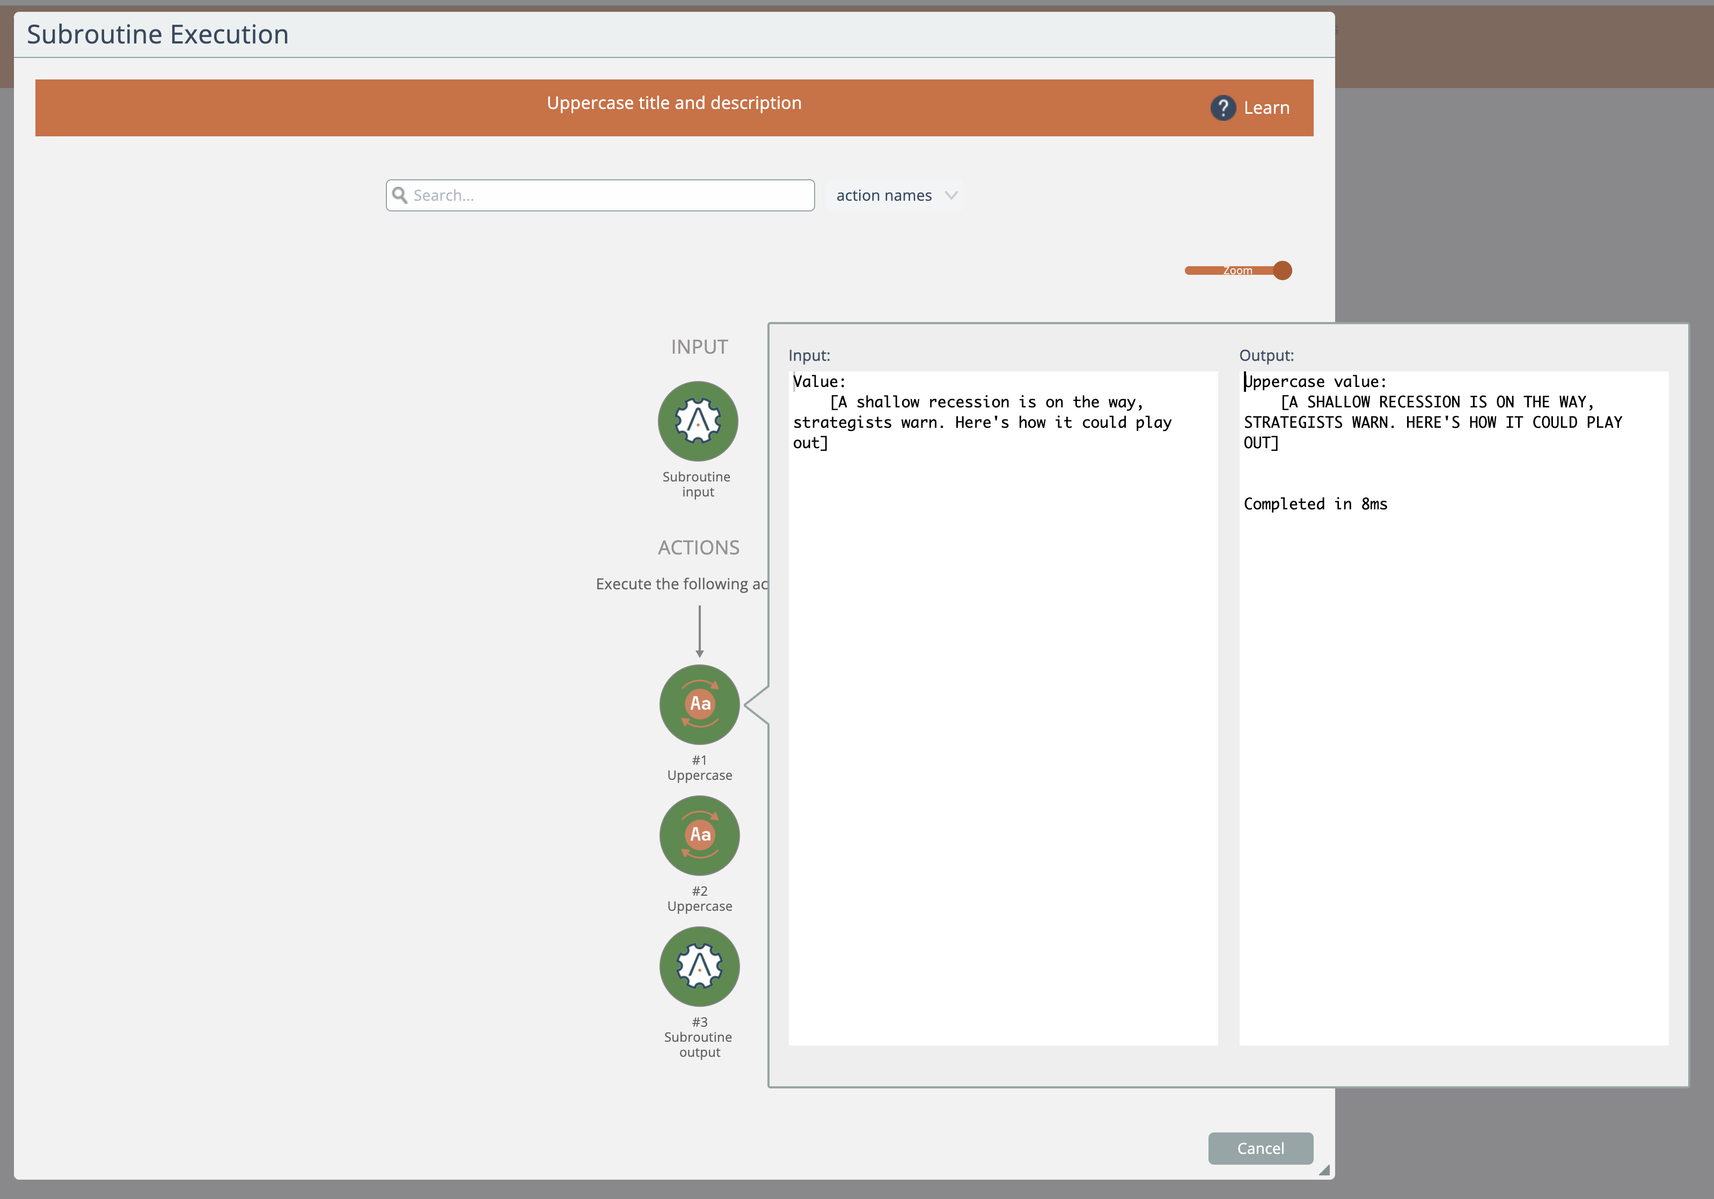Viewport: 1714px width, 1199px height.
Task: Click the magnifier icon in search box
Action: (x=400, y=195)
